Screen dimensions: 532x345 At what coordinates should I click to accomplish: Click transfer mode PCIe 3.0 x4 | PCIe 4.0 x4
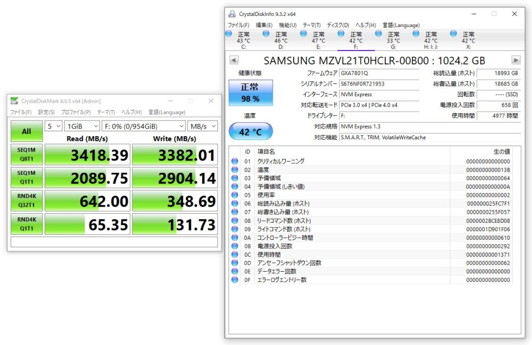379,105
